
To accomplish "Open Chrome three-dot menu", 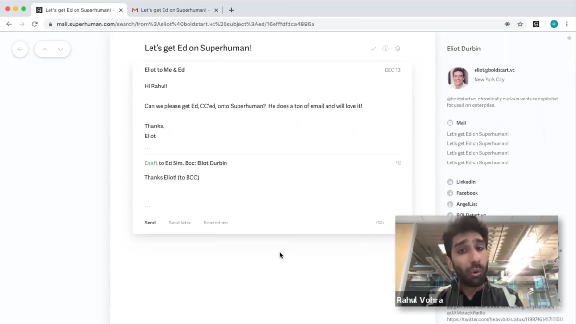I will [567, 24].
